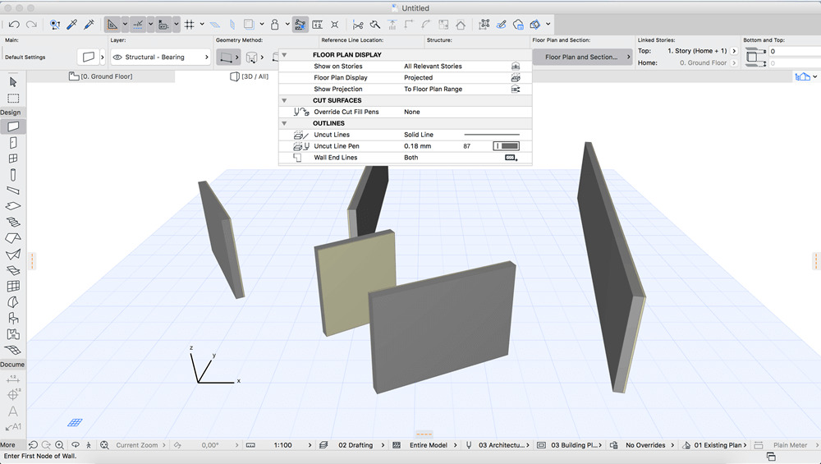Image resolution: width=821 pixels, height=464 pixels.
Task: Click the Undo arrow icon
Action: [14, 25]
